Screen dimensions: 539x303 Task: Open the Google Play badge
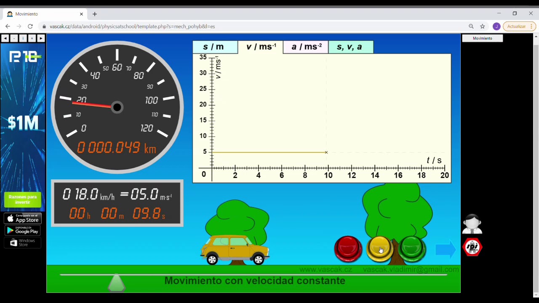[x=23, y=230]
